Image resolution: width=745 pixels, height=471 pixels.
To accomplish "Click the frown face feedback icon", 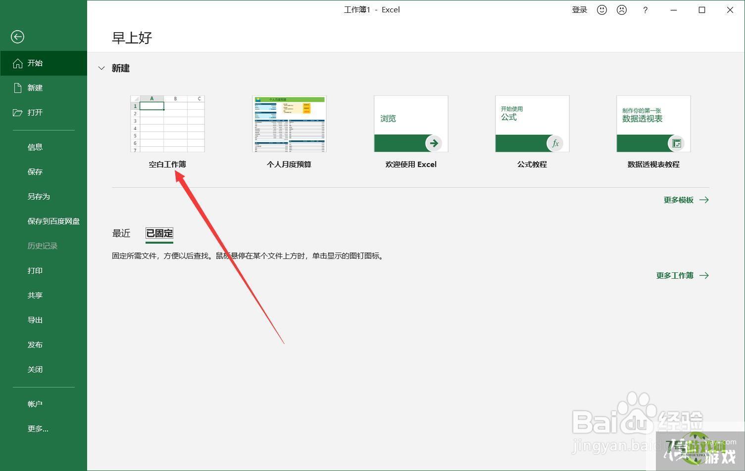I will point(622,10).
